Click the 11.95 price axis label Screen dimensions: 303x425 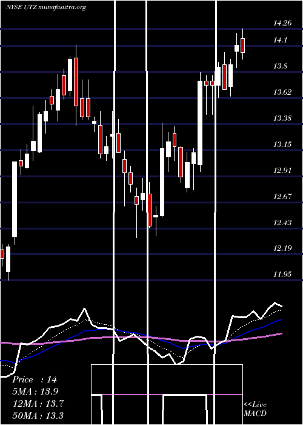282,274
